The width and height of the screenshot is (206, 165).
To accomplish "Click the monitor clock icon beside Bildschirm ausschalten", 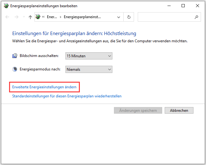I will point(15,56).
